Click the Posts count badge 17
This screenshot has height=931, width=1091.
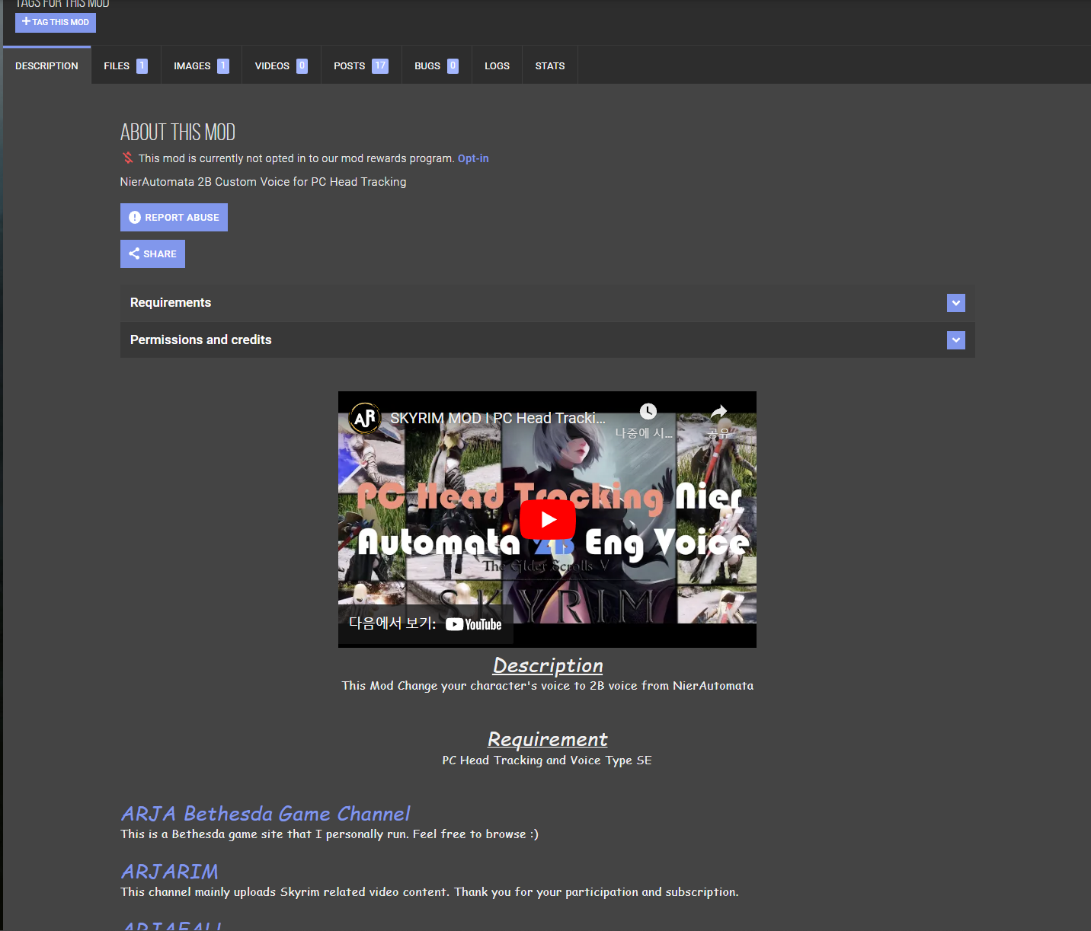380,66
